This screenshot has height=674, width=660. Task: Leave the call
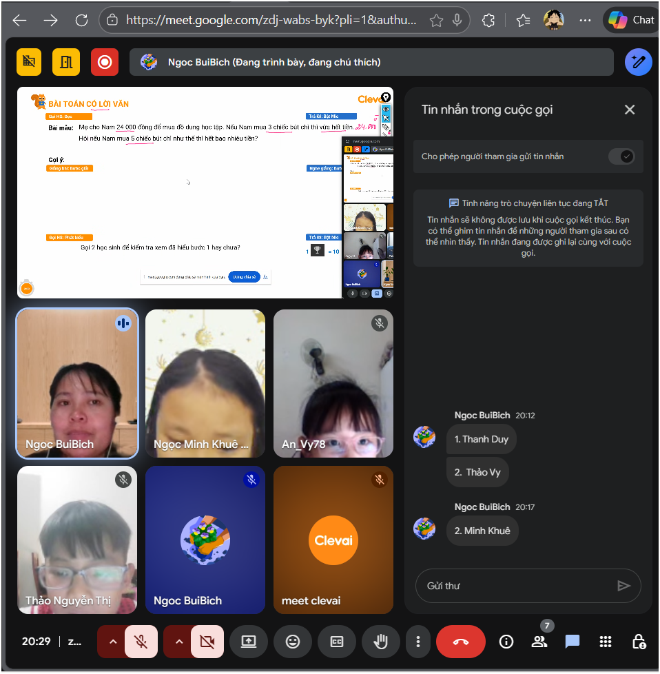[x=461, y=642]
